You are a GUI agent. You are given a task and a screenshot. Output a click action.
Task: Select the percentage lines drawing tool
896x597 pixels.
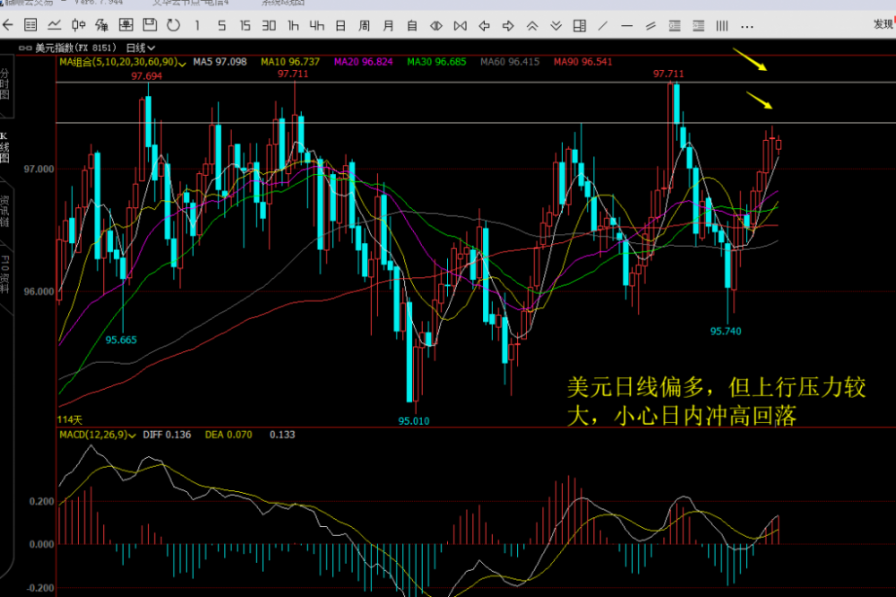click(x=698, y=26)
